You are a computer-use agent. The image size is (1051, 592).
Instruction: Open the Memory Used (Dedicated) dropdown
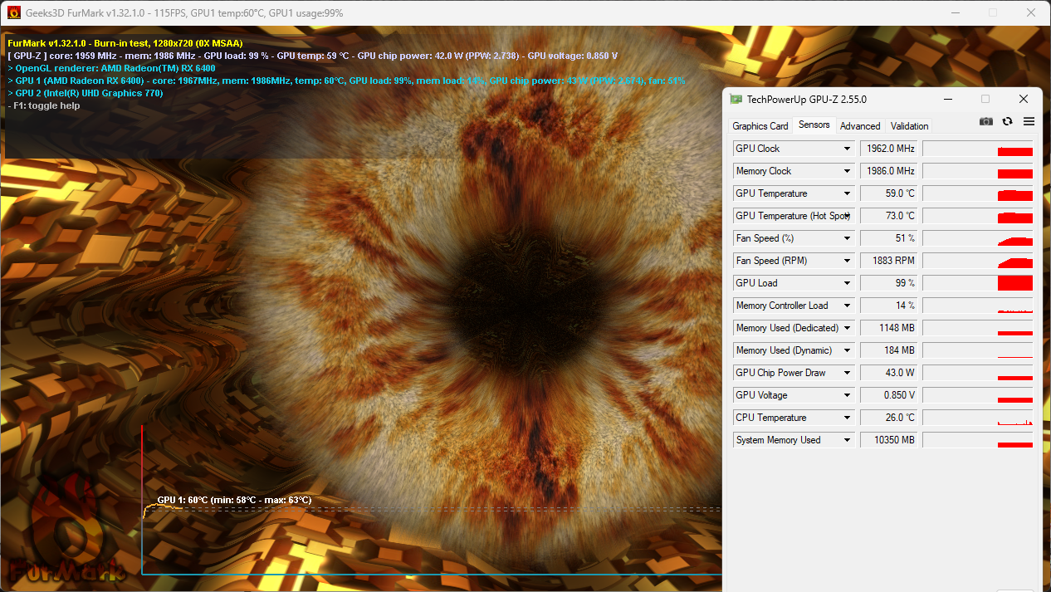[847, 328]
